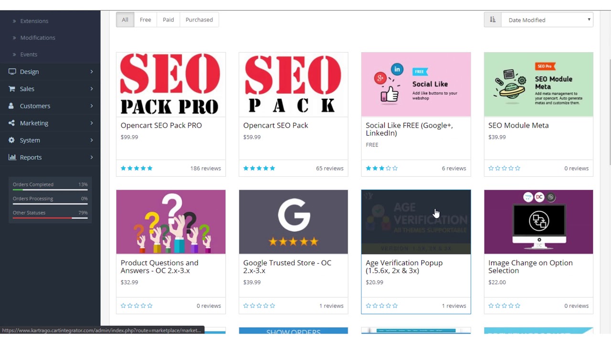Select the Paid filter option

(169, 20)
